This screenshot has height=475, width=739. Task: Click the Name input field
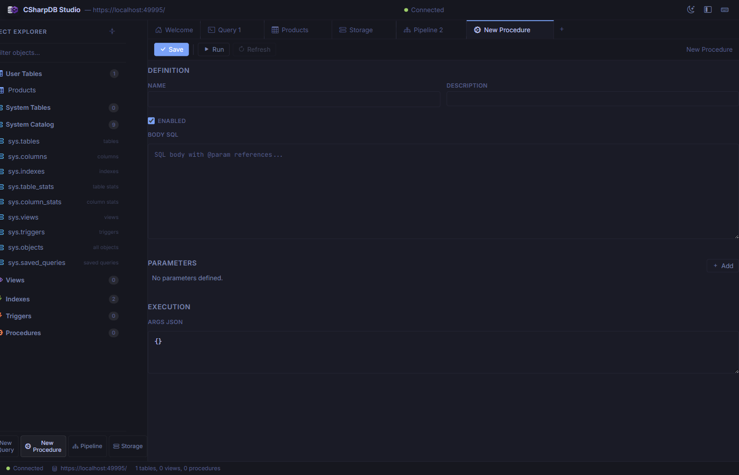pyautogui.click(x=294, y=99)
